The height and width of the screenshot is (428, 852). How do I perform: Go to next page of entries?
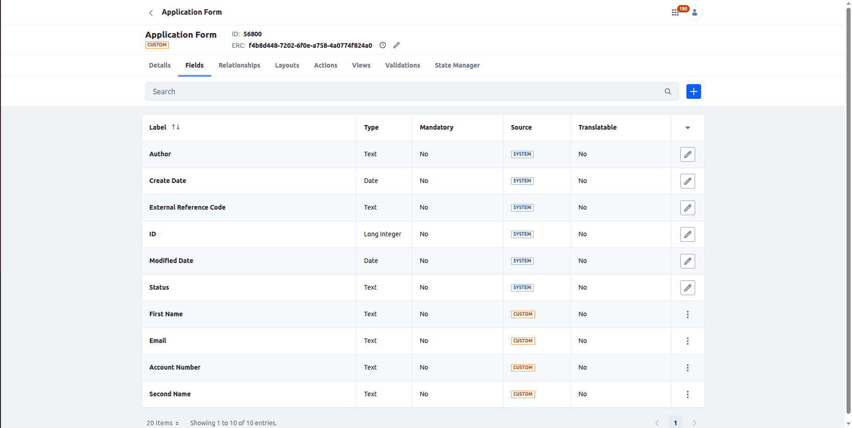pos(695,423)
